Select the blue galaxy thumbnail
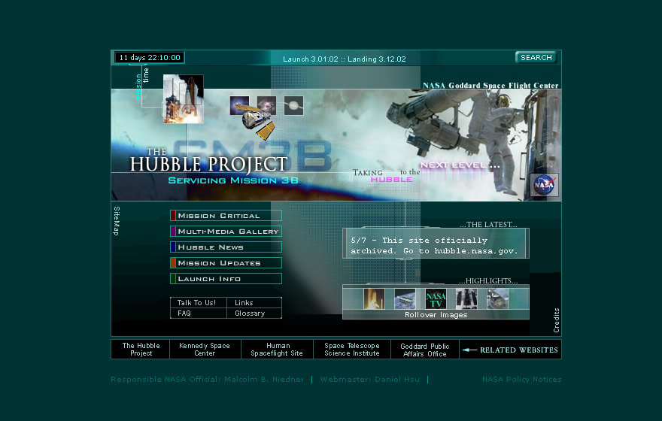The height and width of the screenshot is (421, 662). (x=239, y=105)
